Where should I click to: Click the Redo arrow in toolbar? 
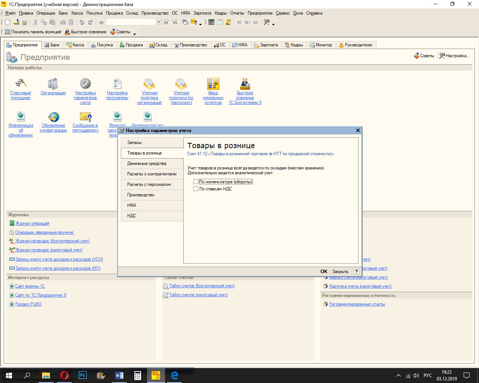pos(90,22)
